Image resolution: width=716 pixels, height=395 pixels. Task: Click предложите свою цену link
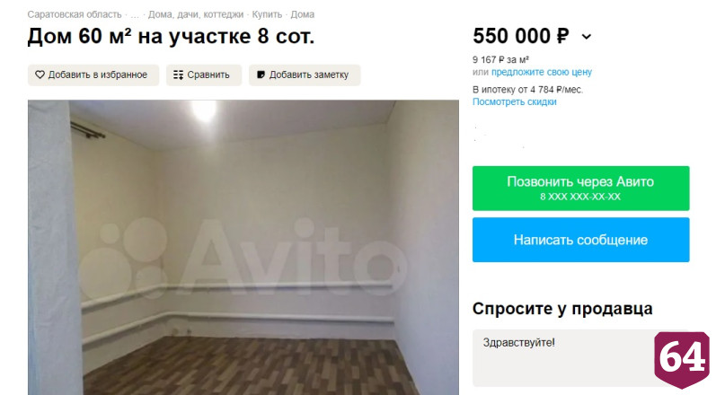point(542,72)
